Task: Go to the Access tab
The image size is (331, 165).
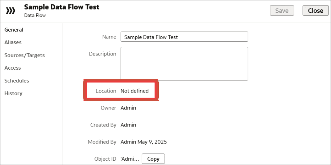Action: pos(13,68)
